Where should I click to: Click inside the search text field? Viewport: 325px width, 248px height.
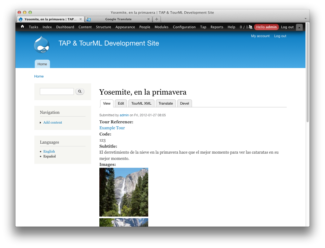coord(57,92)
